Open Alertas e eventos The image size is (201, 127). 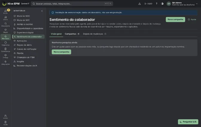pos(28,24)
